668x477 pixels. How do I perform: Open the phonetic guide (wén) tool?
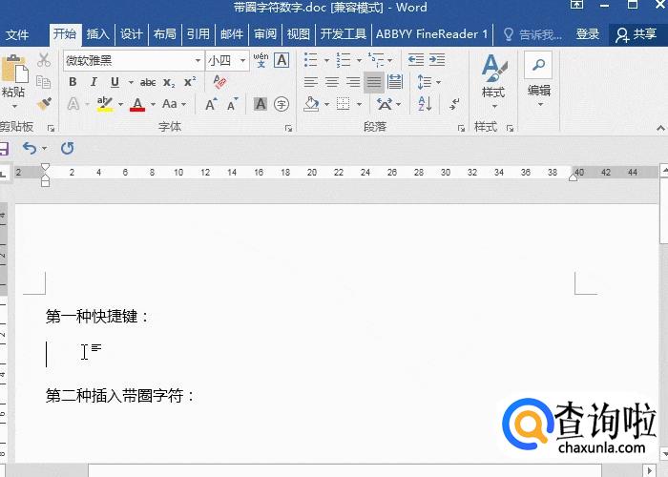(261, 60)
